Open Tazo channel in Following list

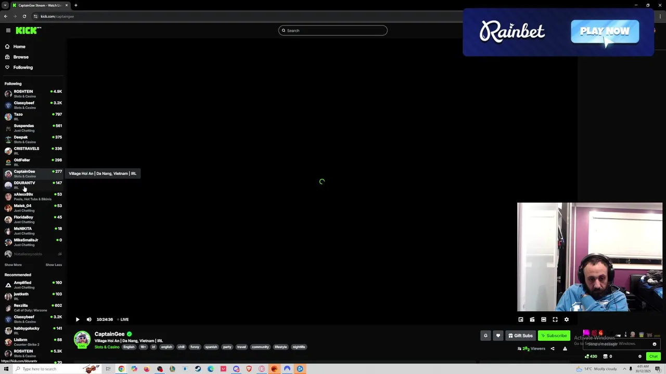point(33,116)
